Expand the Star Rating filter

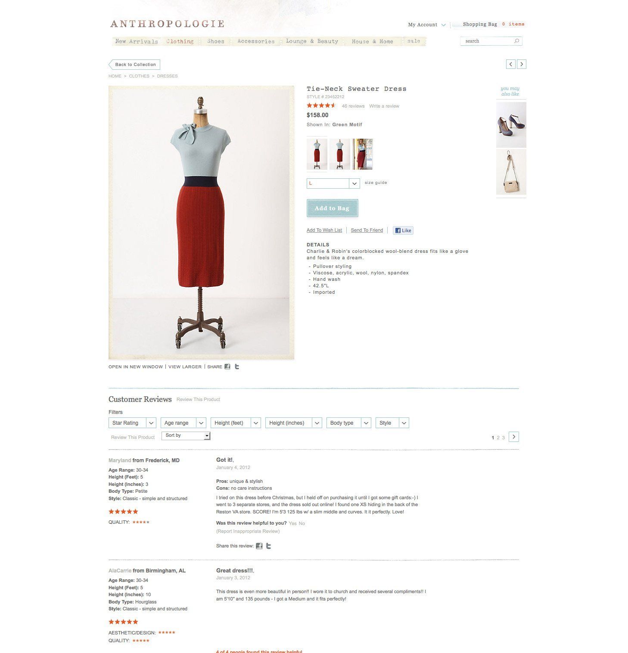(x=132, y=423)
